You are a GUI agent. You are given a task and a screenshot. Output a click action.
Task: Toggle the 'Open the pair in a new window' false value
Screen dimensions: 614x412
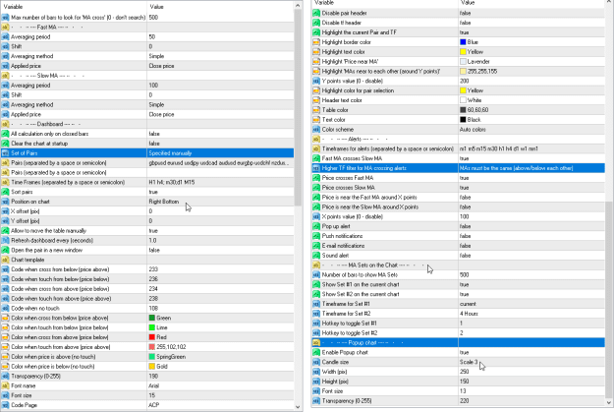click(154, 250)
